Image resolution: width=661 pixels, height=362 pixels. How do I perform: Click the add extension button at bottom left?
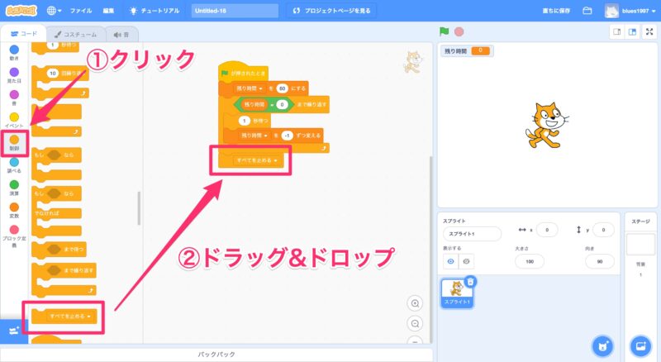click(13, 330)
